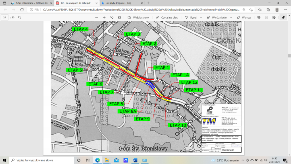Search within the PDF document

click(x=20, y=17)
